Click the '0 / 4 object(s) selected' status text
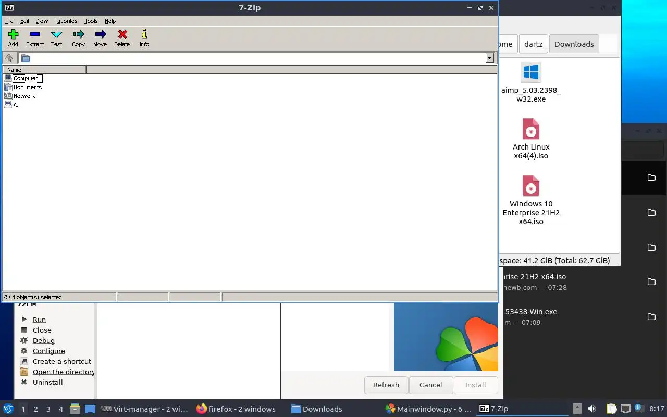This screenshot has width=667, height=417. pos(33,297)
